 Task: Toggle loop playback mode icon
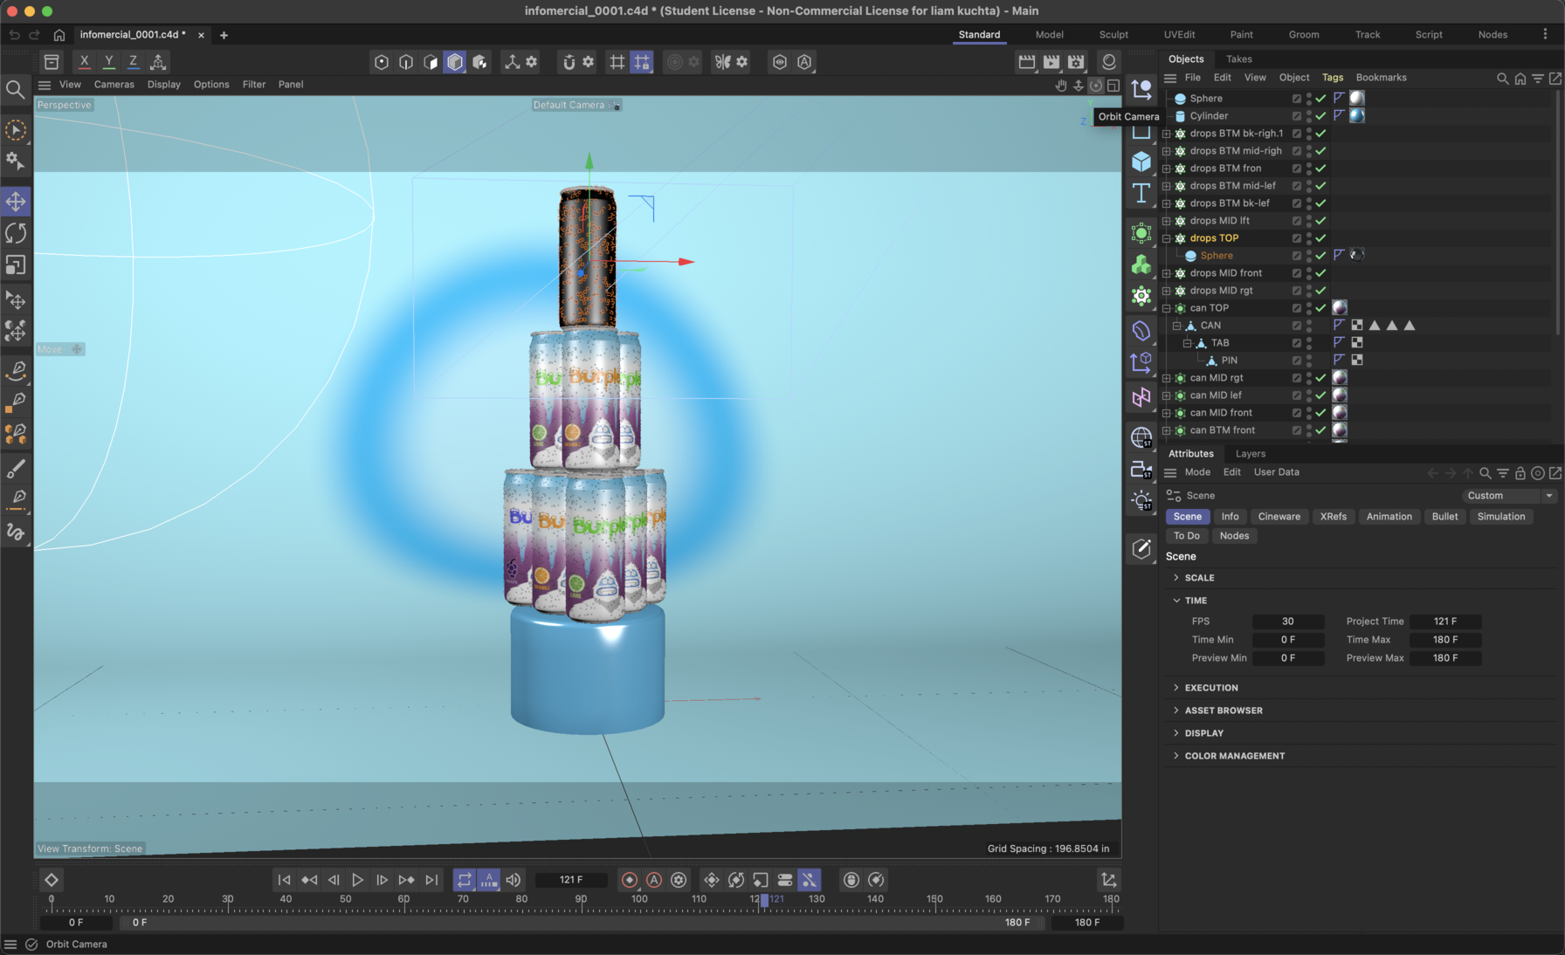(464, 880)
